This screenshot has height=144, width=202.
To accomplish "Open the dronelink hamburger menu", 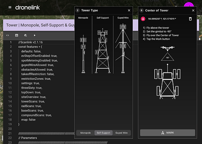I will (x=10, y=7).
